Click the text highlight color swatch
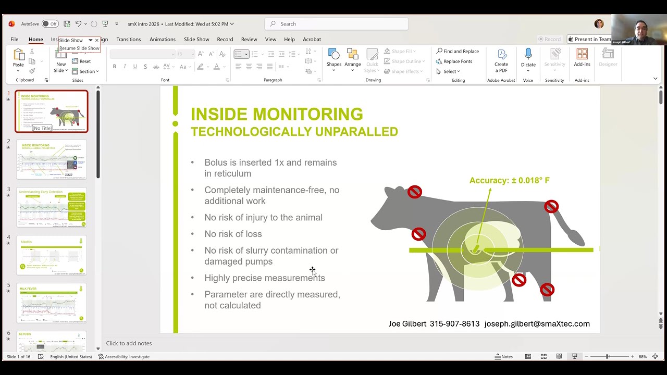 (200, 67)
